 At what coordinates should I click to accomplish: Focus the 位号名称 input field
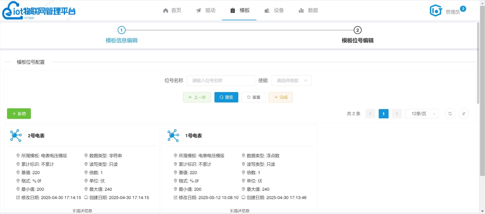(x=221, y=81)
